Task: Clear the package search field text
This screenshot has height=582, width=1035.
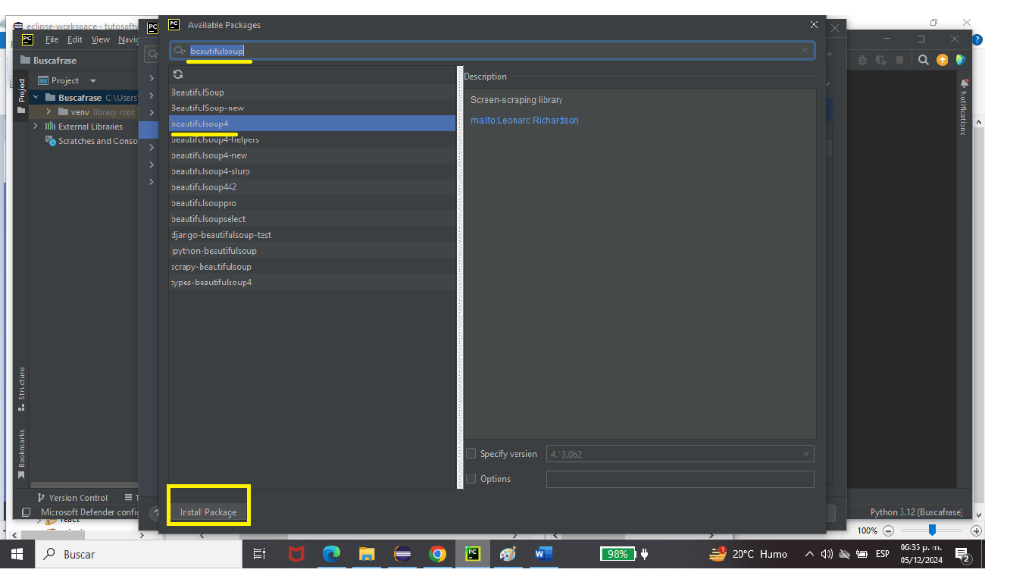Action: click(x=804, y=51)
